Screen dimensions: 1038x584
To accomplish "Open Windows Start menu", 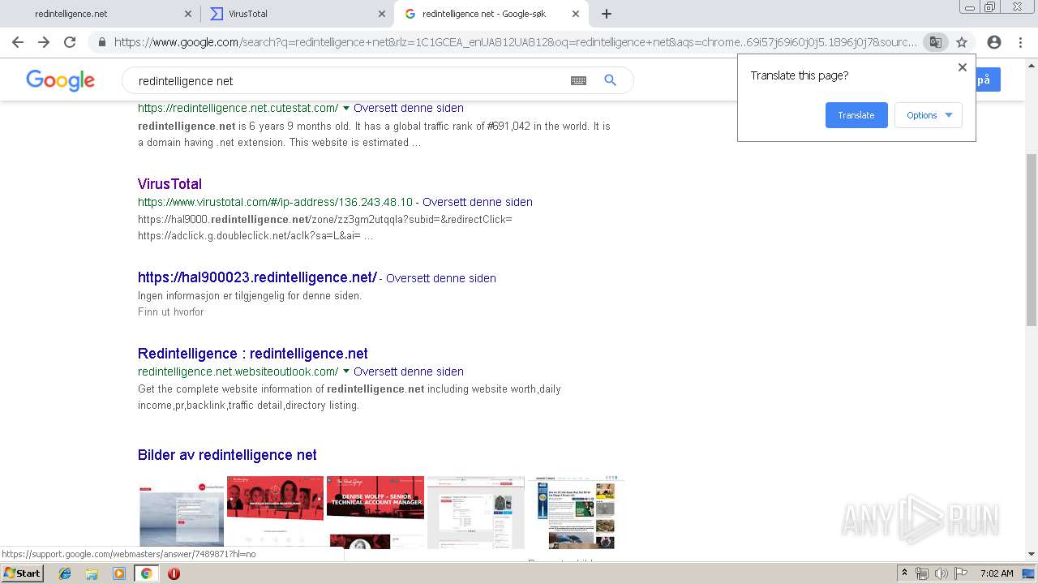I will 23,573.
